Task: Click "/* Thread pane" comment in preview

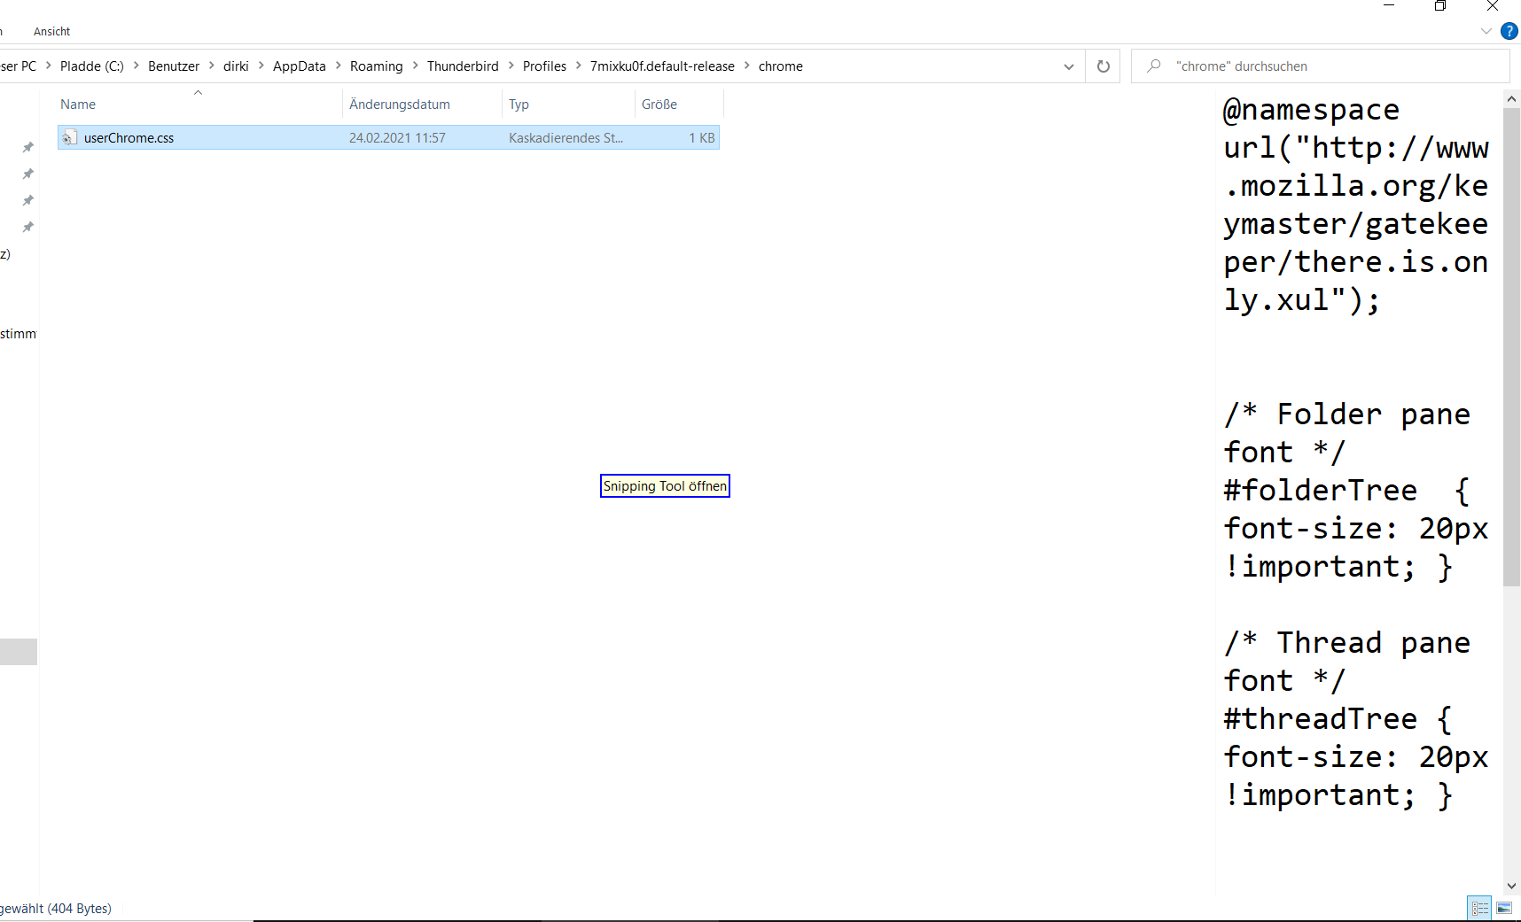Action: coord(1346,643)
